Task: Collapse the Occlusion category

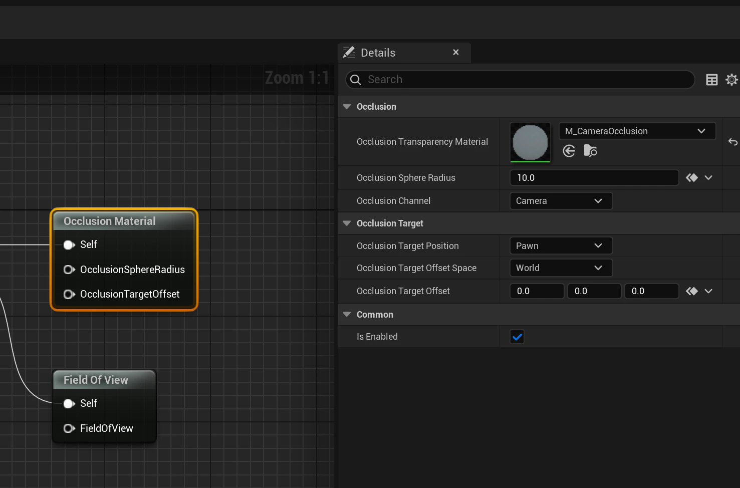Action: tap(347, 107)
